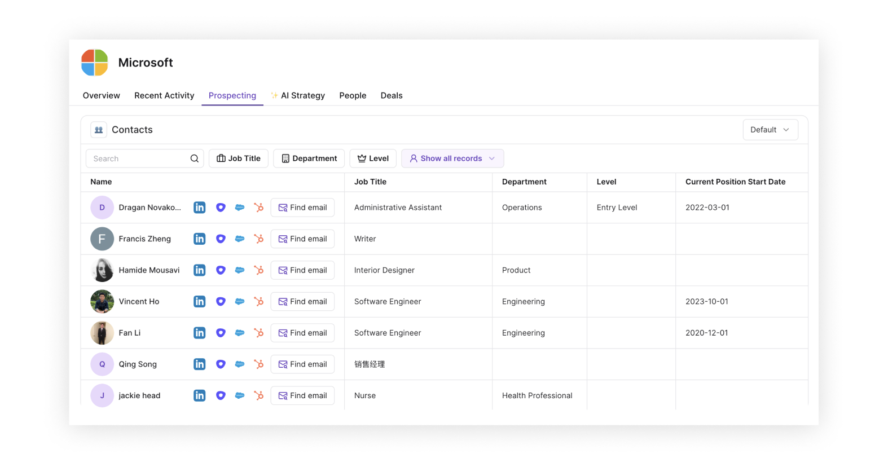Click the Contacts panel people icon
888x458 pixels.
(x=99, y=130)
